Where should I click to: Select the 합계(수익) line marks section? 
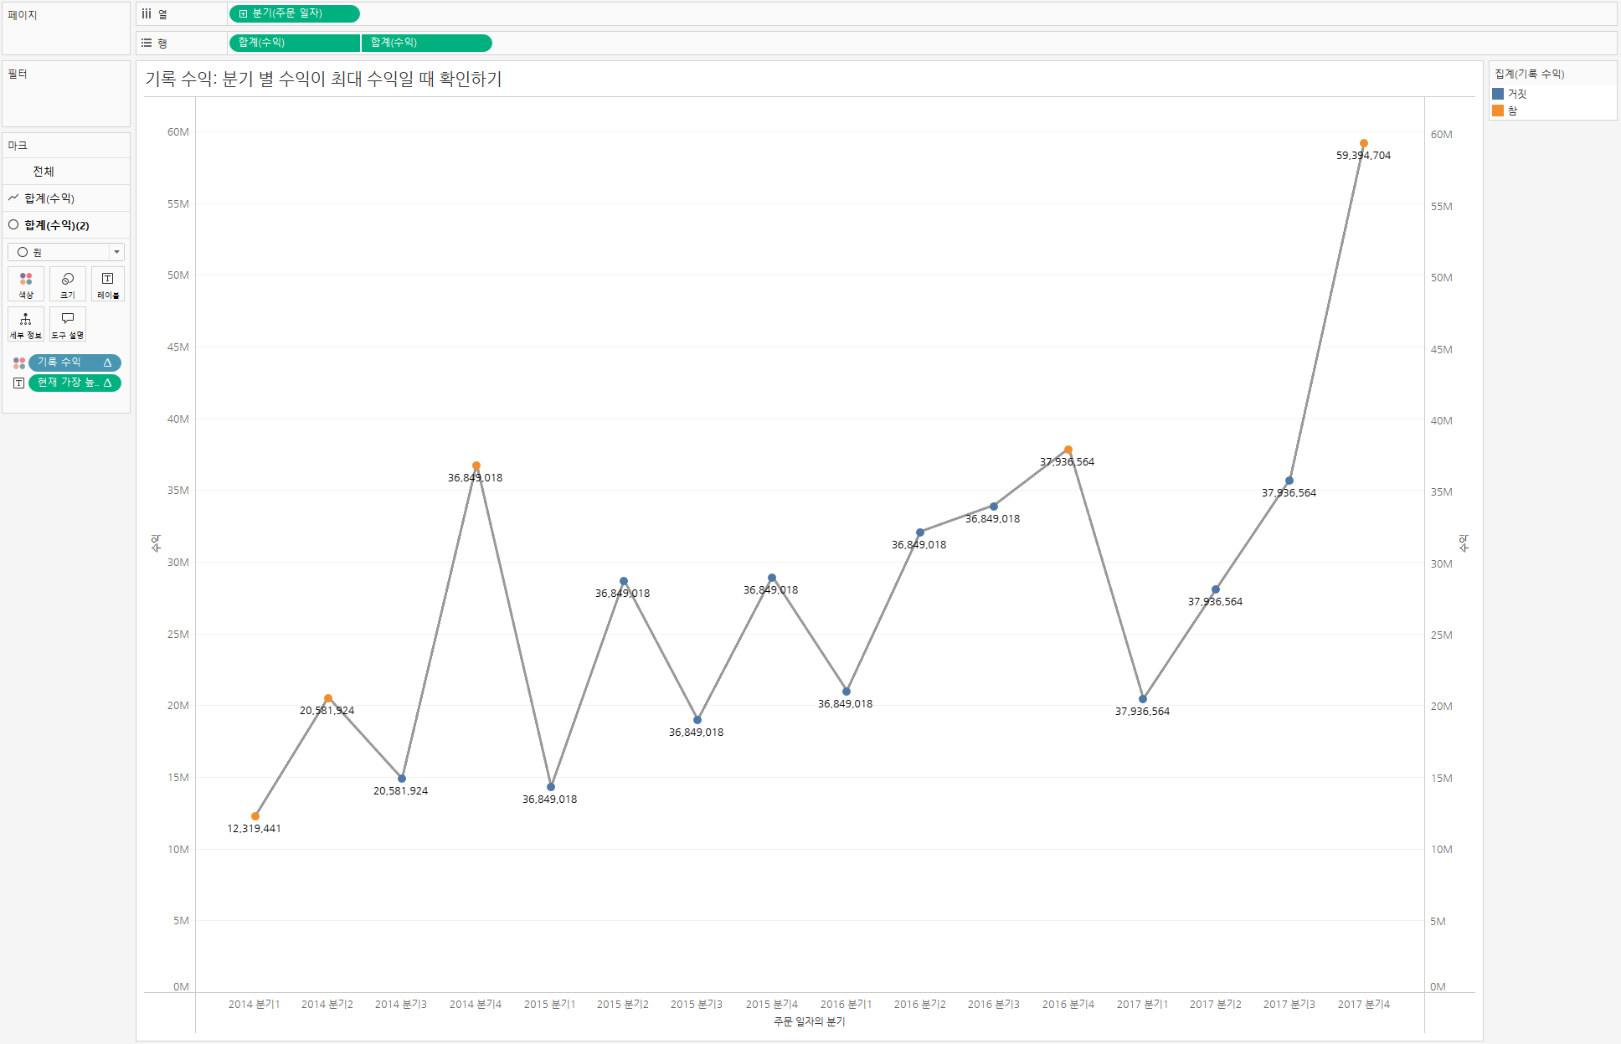tap(49, 198)
